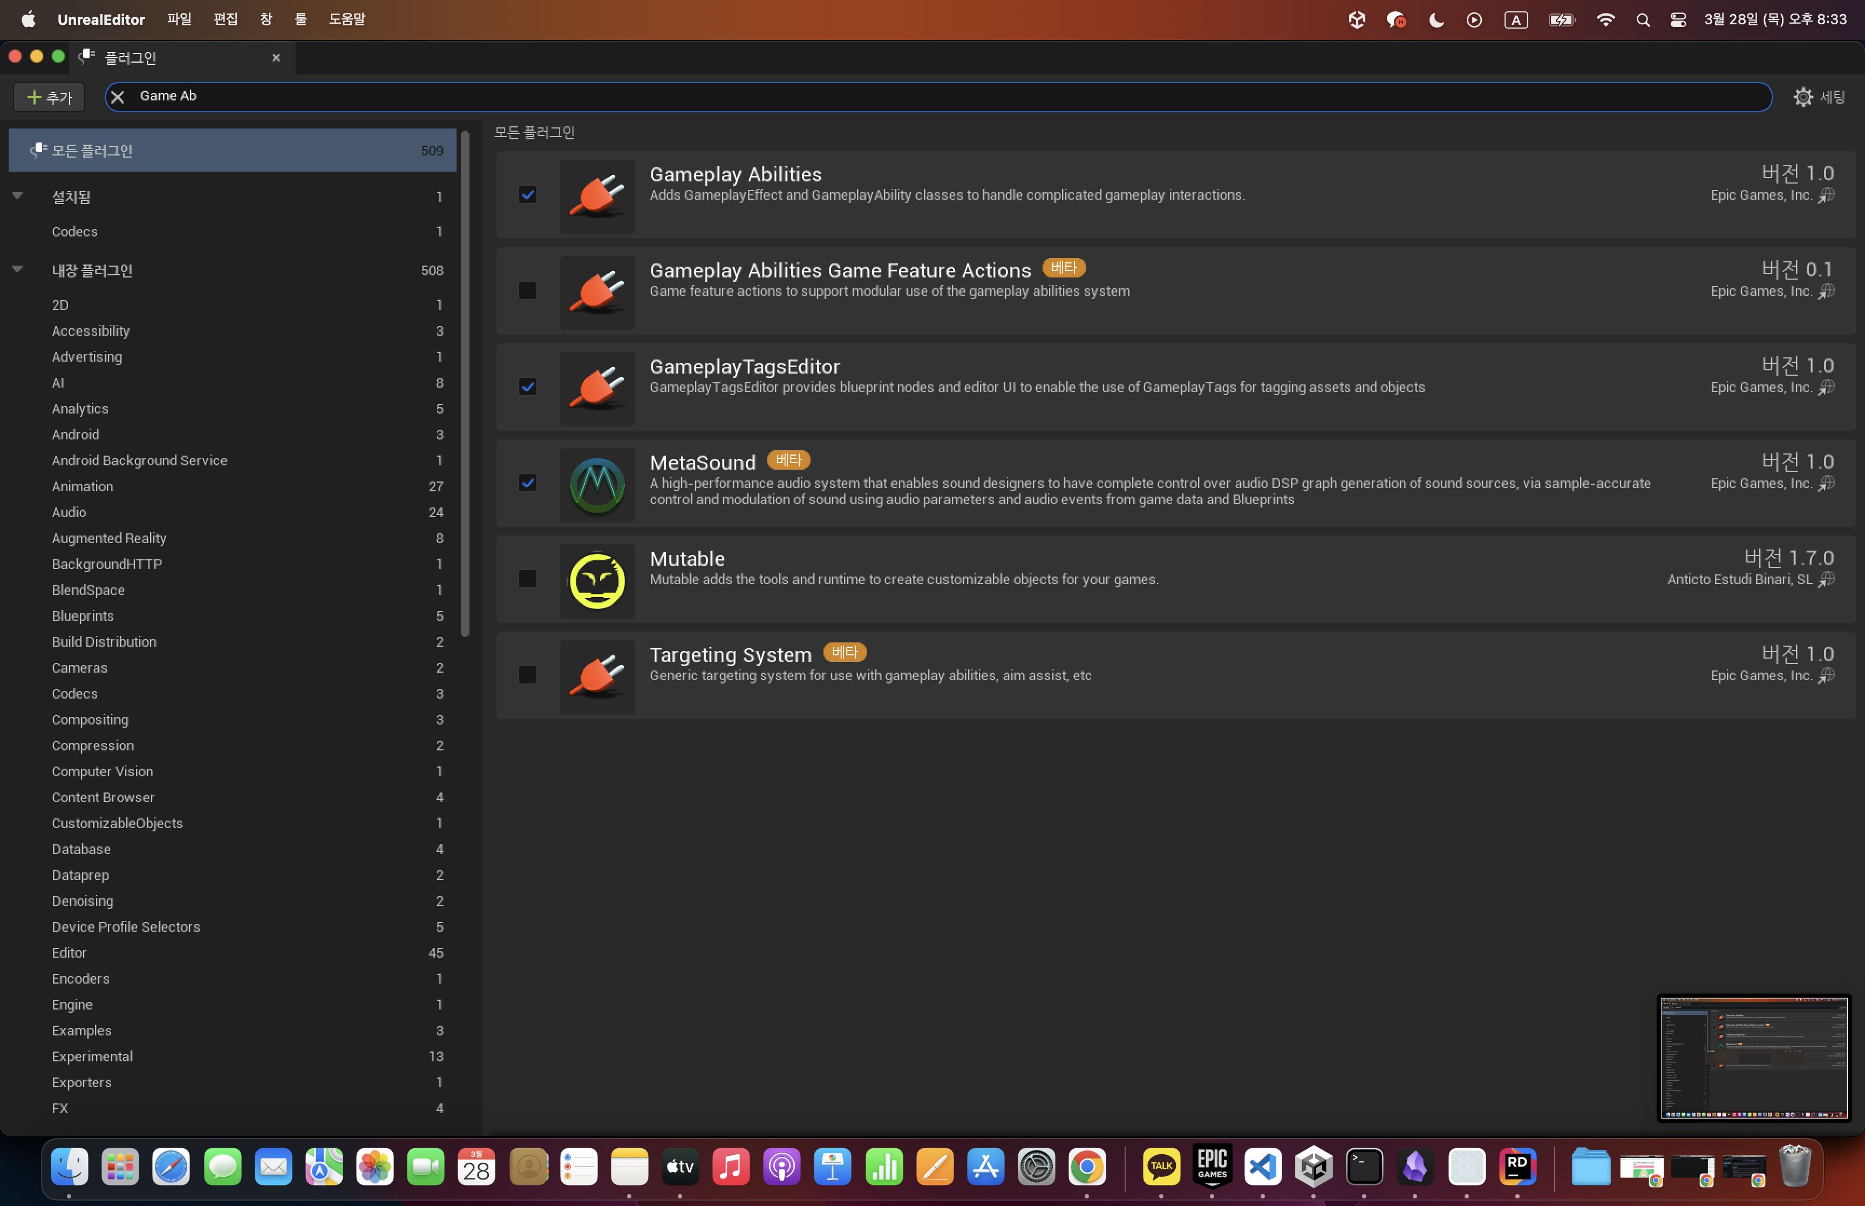This screenshot has height=1206, width=1865.
Task: Open Epic Games link icon for Targeting System
Action: (1827, 676)
